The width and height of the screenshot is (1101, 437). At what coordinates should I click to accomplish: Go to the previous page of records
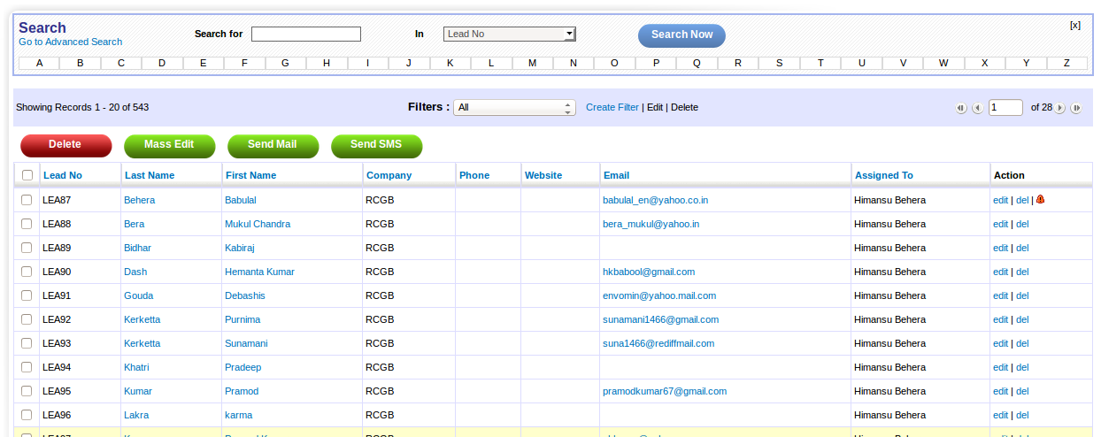pyautogui.click(x=977, y=108)
